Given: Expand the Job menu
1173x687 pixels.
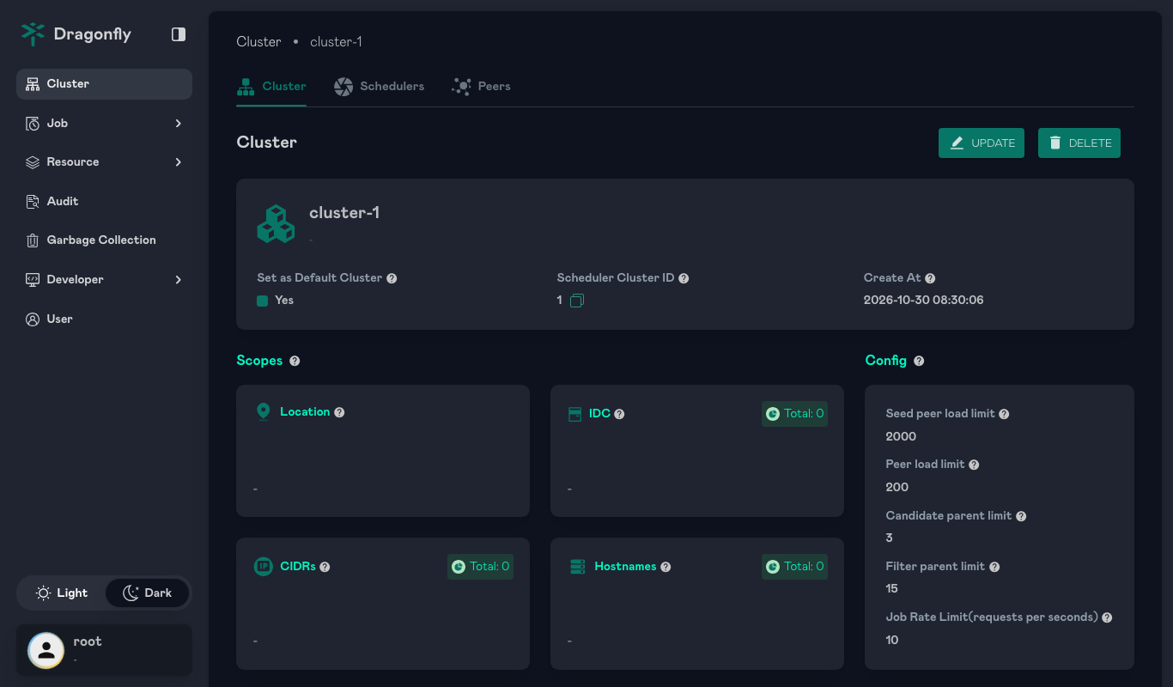Looking at the screenshot, I should 104,124.
